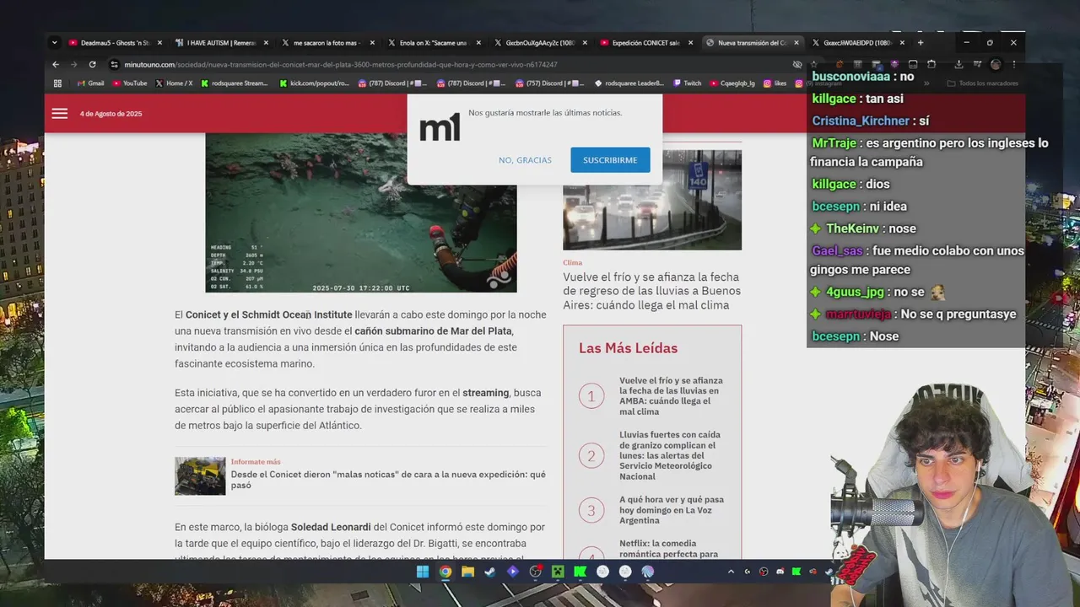Click NO, GRACIAS on notification prompt
This screenshot has height=607, width=1080.
pyautogui.click(x=525, y=160)
